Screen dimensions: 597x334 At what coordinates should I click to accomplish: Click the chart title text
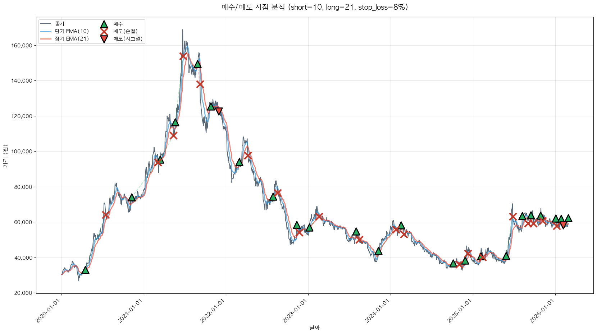(x=314, y=7)
